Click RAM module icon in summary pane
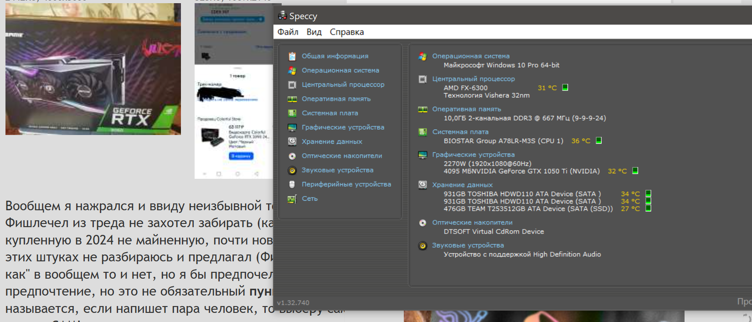 point(422,109)
